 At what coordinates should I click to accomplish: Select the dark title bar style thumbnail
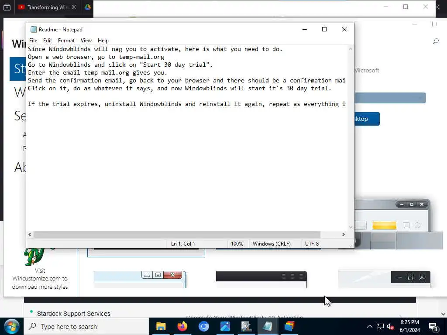coord(261,279)
